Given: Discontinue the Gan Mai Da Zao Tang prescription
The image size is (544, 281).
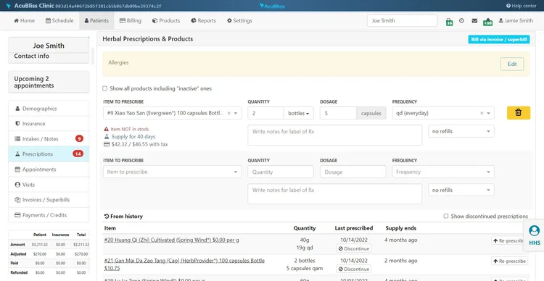Looking at the screenshot, I should (353, 269).
